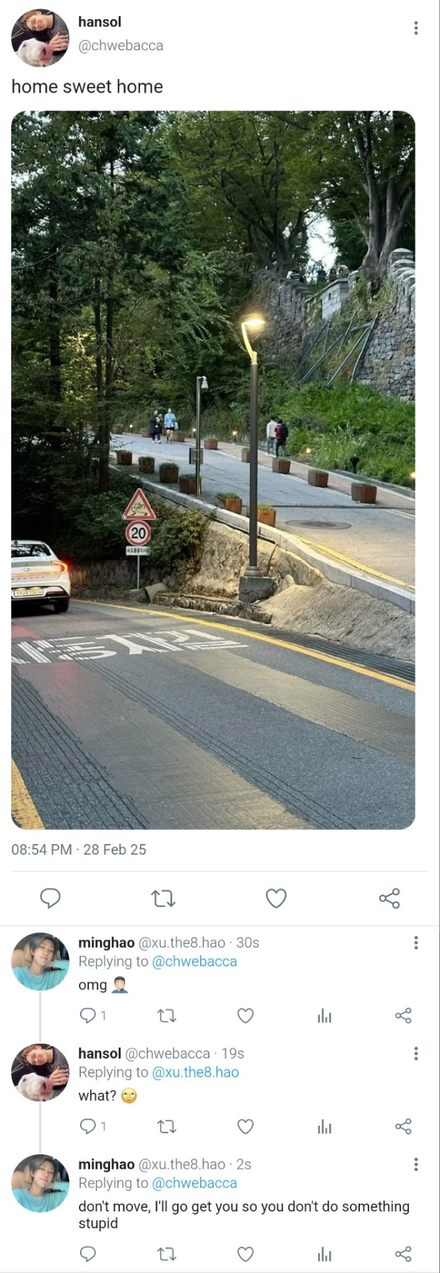This screenshot has width=440, height=1273.
Task: Click the @xu.the8.hao mention link
Action: (195, 1072)
